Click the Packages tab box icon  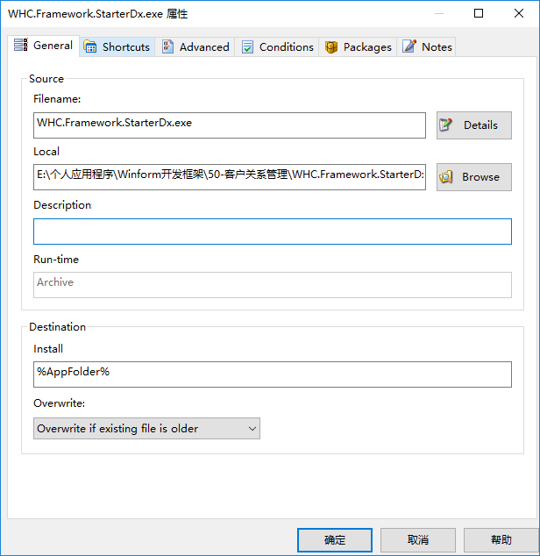[331, 46]
